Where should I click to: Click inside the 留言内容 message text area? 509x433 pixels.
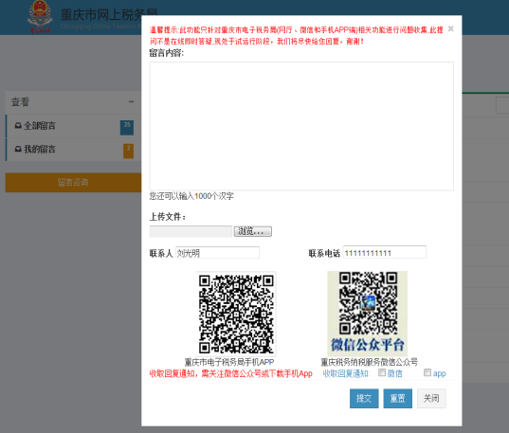coord(301,126)
